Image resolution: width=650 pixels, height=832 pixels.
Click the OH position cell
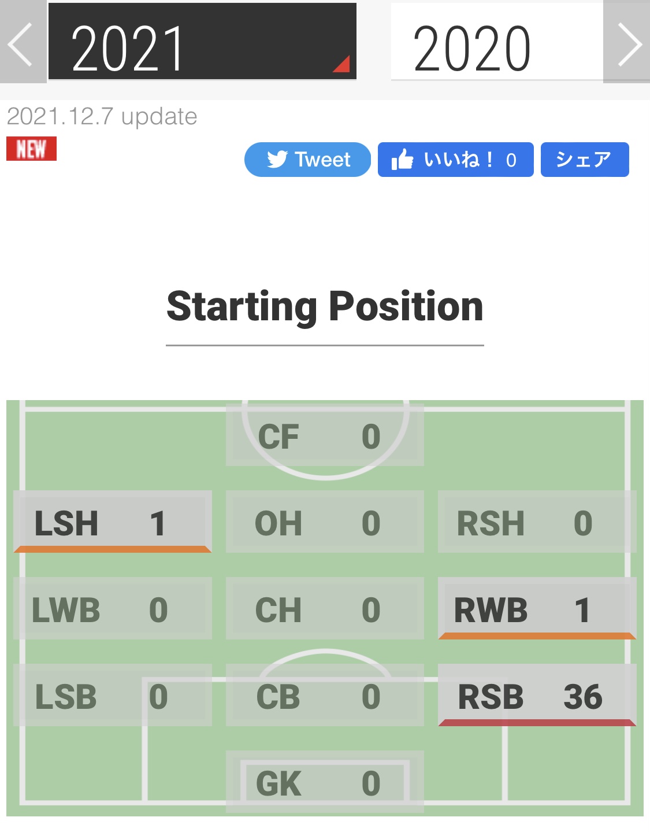(x=325, y=522)
